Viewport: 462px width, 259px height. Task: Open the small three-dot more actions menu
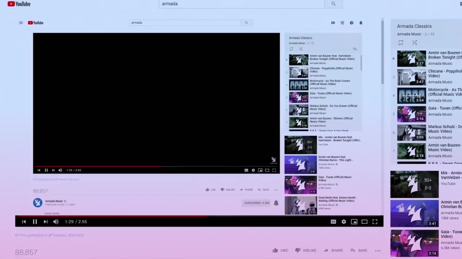coord(276,190)
